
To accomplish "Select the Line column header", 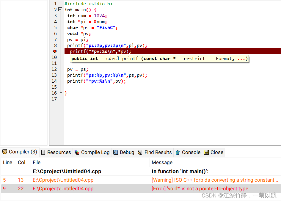I will [8, 162].
